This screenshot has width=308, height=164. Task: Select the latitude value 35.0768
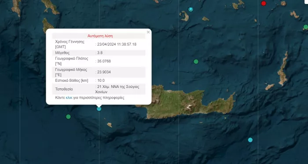point(104,61)
